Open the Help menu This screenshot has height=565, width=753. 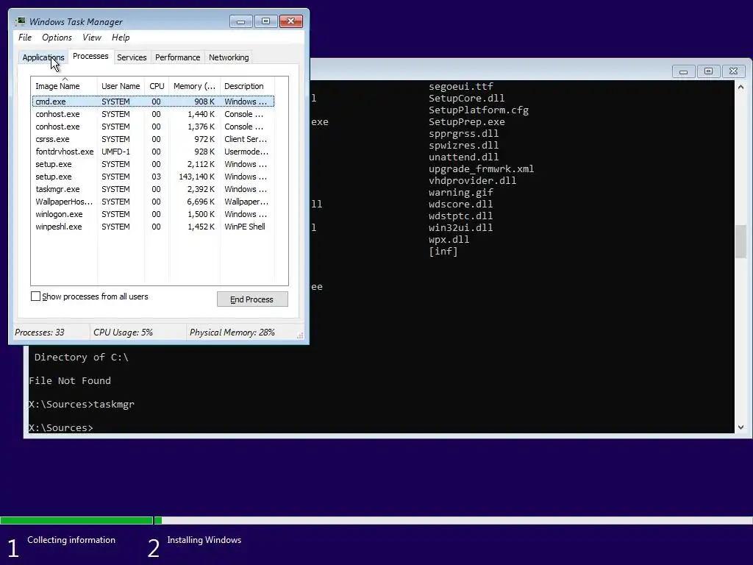coord(121,38)
